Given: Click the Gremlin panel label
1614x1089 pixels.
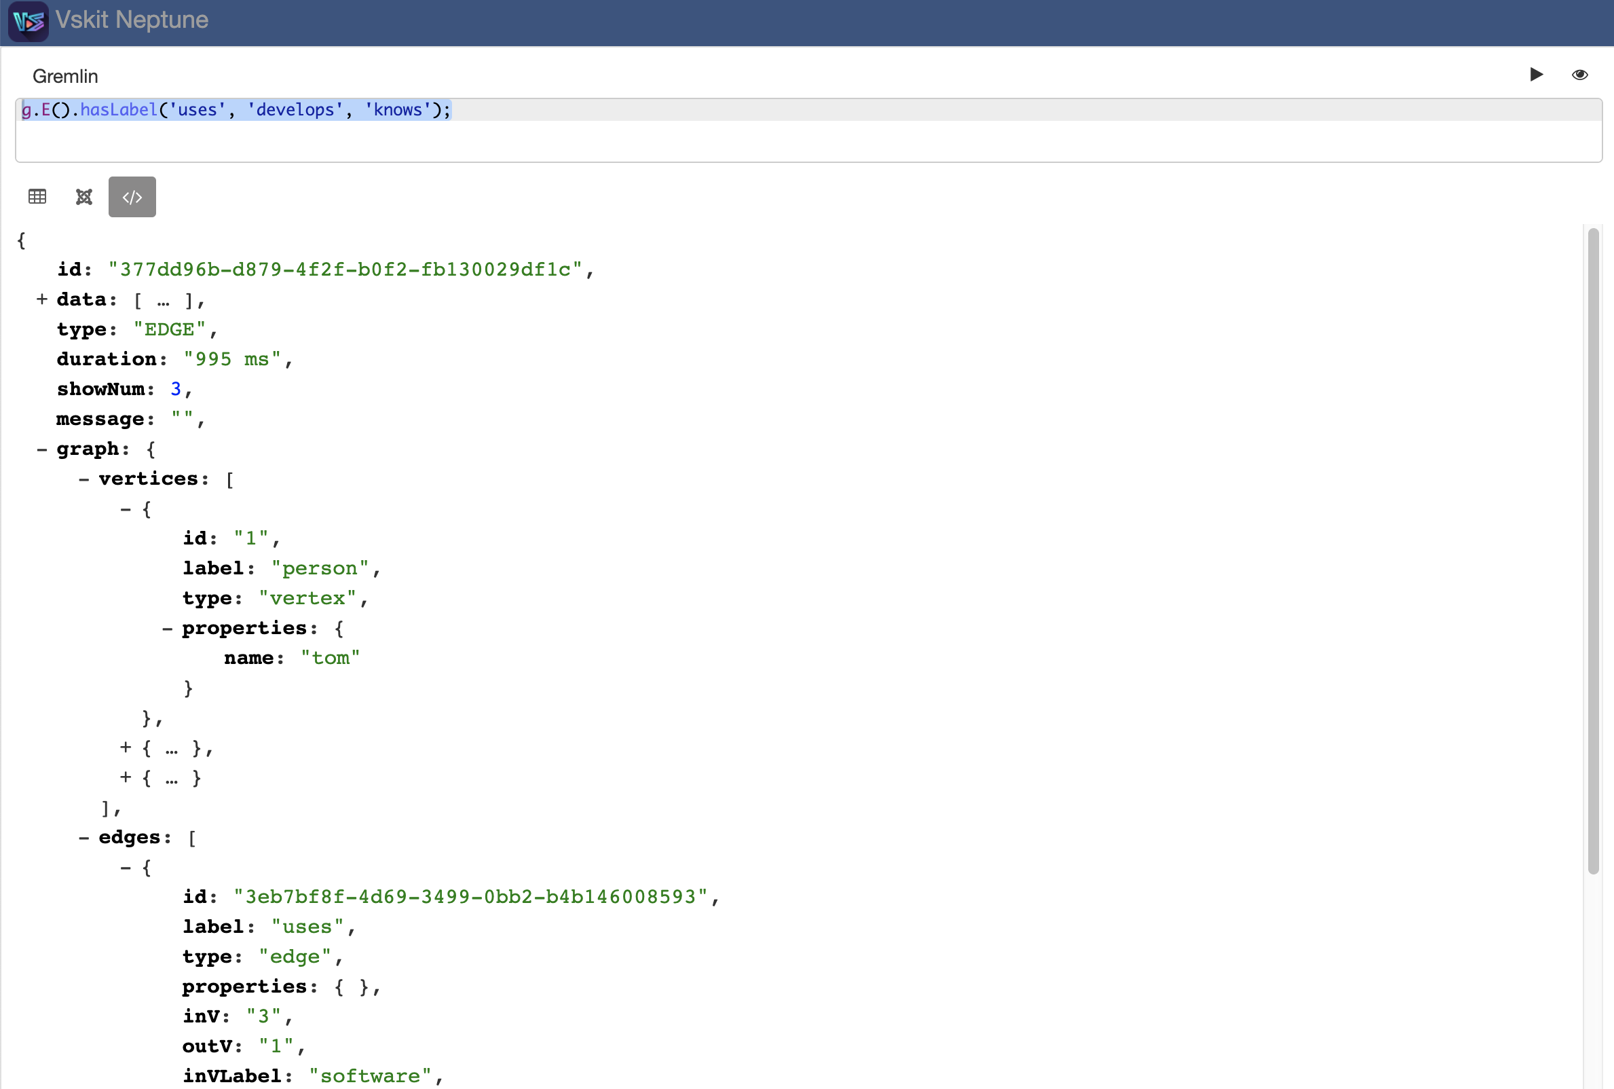Looking at the screenshot, I should (65, 77).
